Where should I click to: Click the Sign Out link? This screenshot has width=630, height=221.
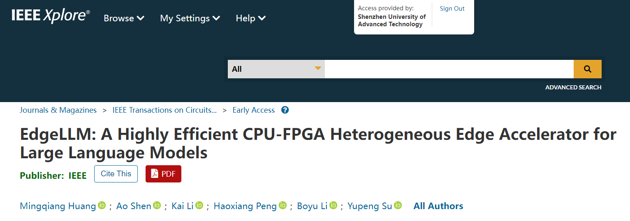[452, 9]
